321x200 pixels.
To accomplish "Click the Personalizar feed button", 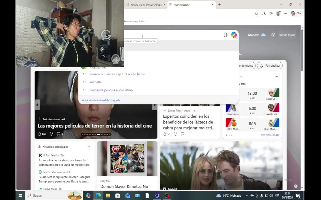I will point(270,66).
